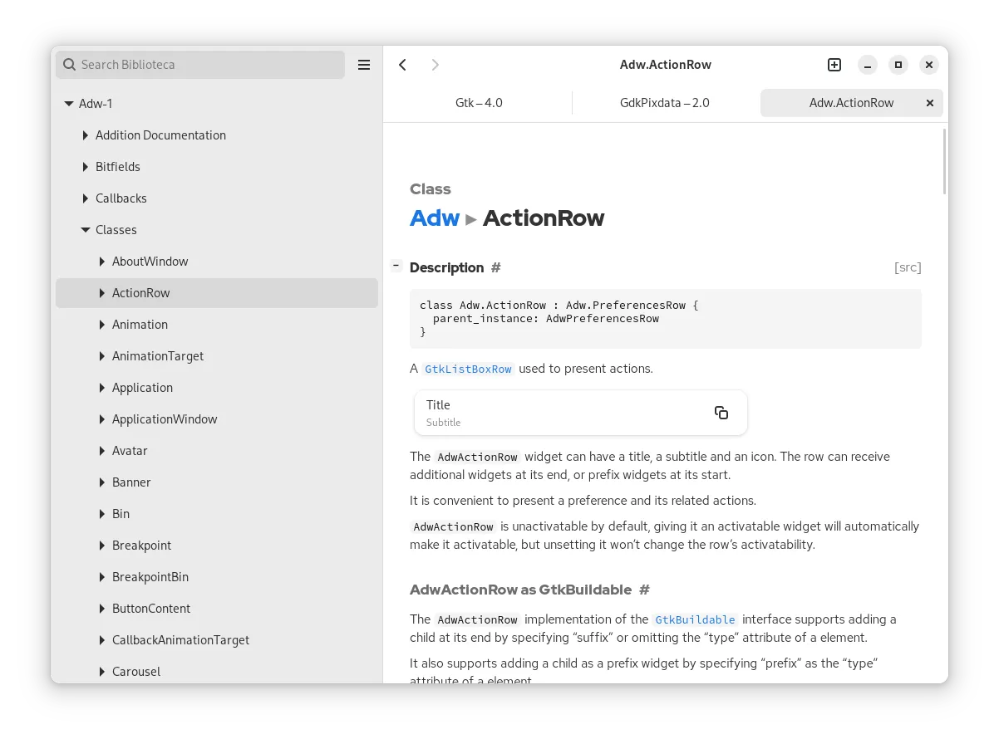Expand the Callbacks tree node
Viewport: 999px width, 739px height.
point(86,198)
